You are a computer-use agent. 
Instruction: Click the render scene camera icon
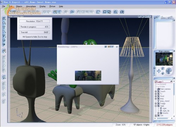tap(105, 12)
